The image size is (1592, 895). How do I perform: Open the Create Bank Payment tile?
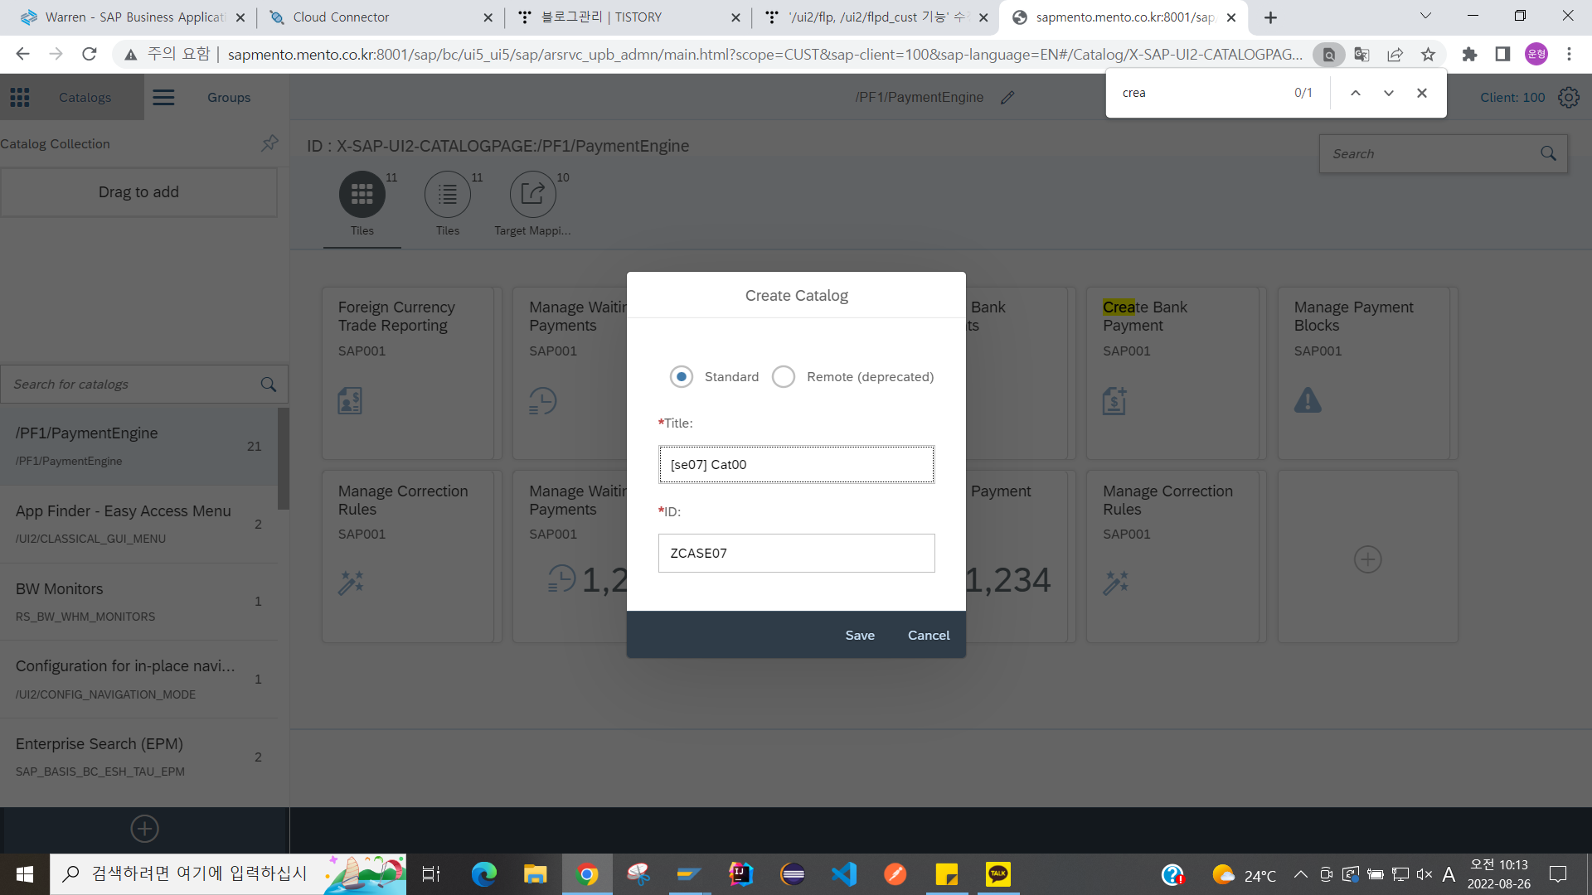point(1176,373)
